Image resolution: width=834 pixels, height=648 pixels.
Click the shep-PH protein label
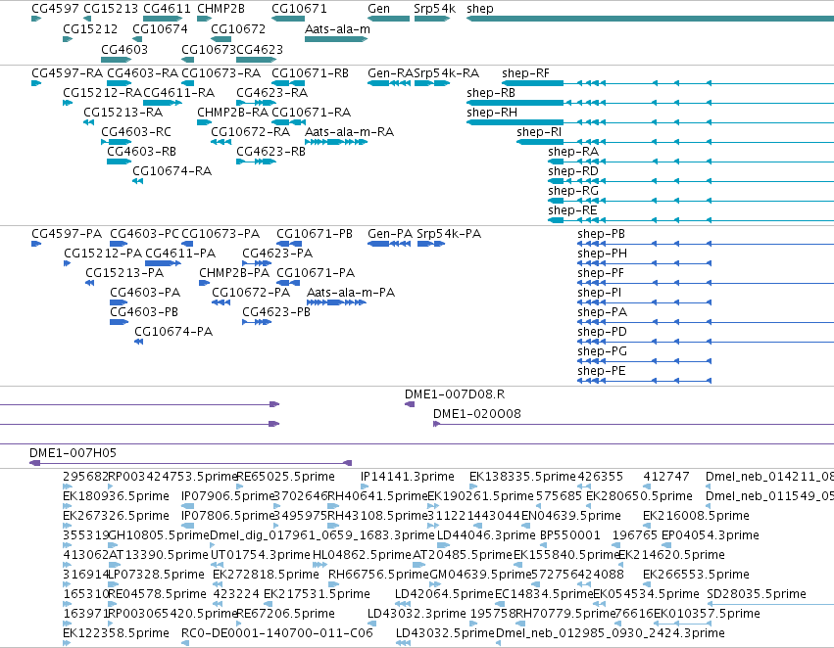(602, 254)
